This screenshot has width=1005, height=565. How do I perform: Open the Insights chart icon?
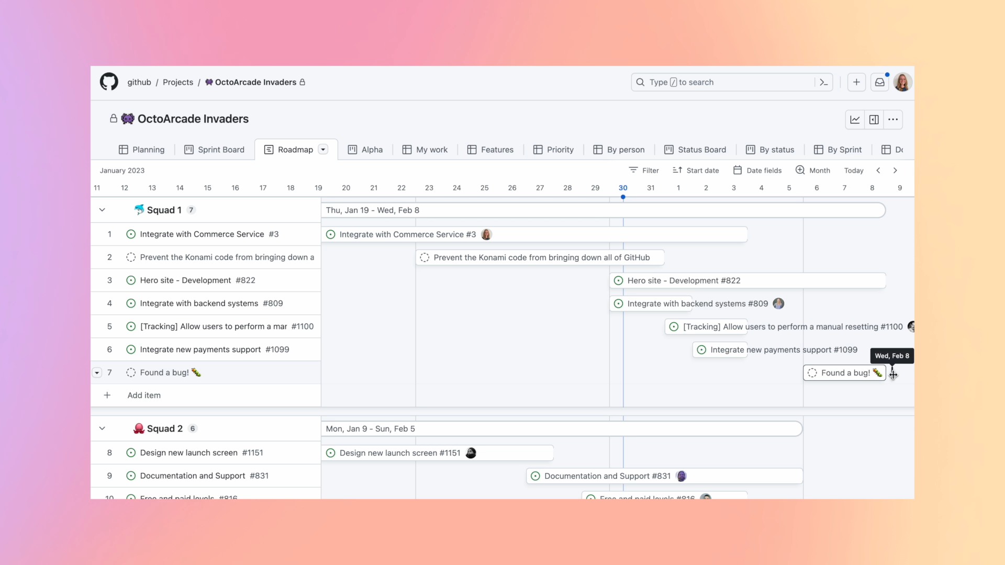tap(855, 120)
